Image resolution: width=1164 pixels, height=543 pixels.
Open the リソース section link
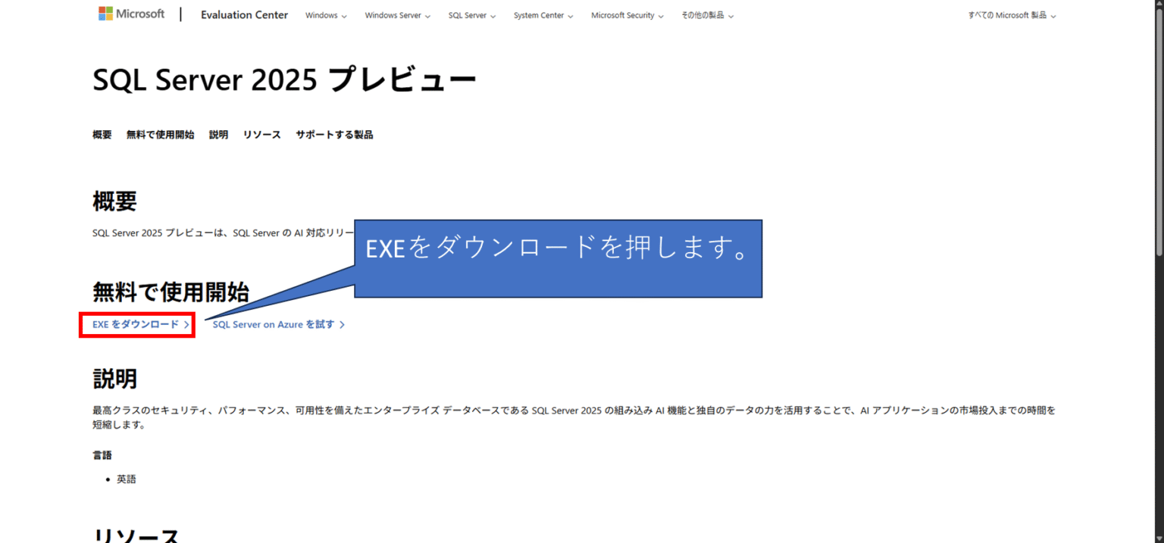coord(261,134)
